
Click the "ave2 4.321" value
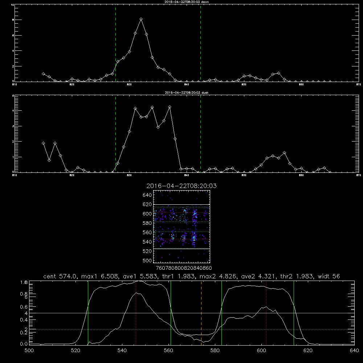point(259,276)
